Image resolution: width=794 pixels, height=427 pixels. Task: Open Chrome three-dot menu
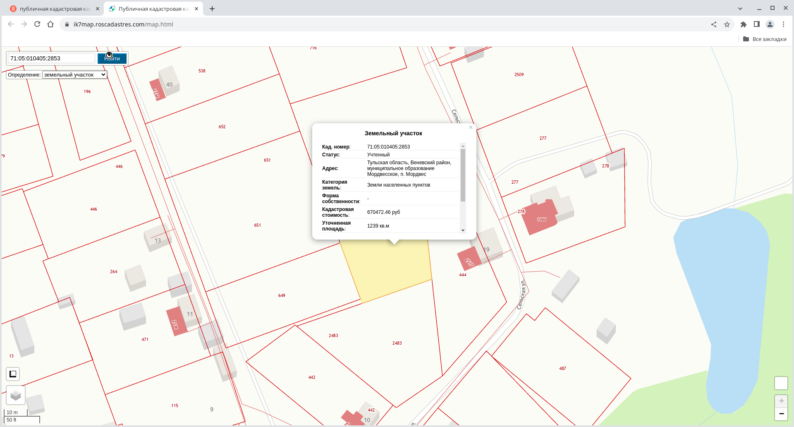point(783,24)
